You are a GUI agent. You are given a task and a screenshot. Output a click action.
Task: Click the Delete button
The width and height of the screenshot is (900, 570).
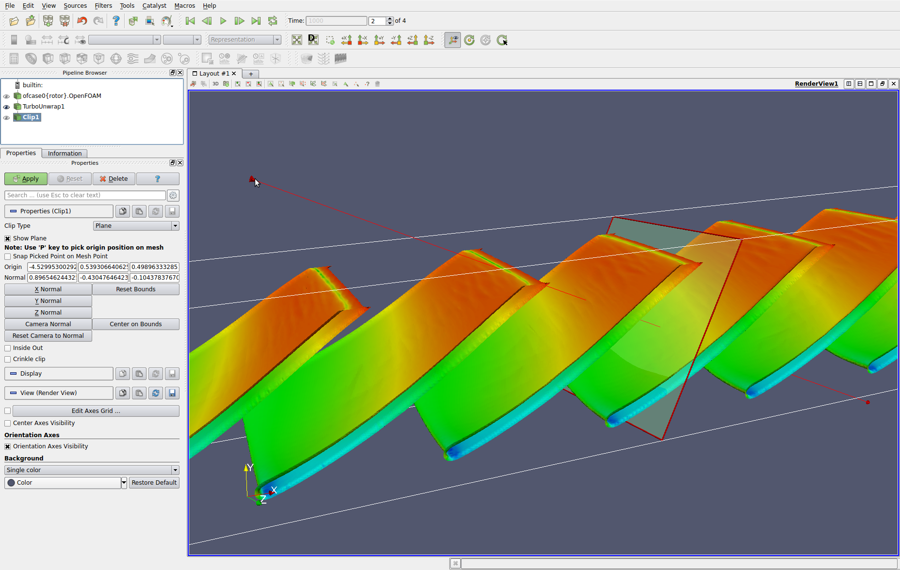point(114,179)
